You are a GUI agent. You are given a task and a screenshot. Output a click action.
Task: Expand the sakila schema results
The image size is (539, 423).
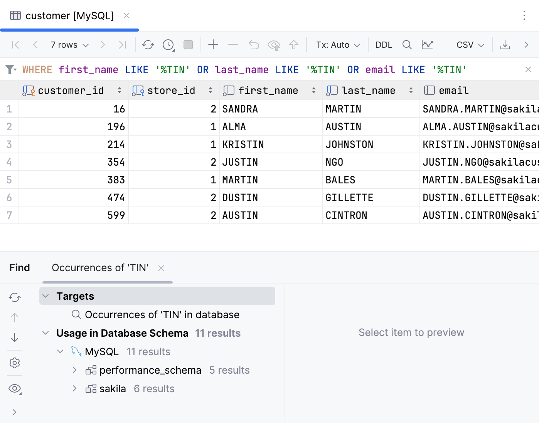(74, 388)
